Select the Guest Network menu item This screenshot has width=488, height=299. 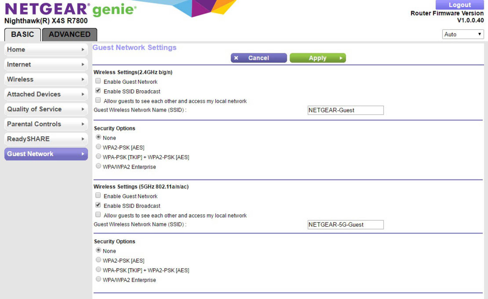click(x=46, y=154)
